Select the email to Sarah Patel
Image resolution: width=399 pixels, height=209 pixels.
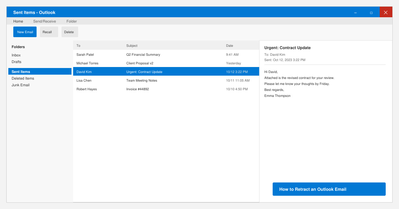click(x=166, y=54)
